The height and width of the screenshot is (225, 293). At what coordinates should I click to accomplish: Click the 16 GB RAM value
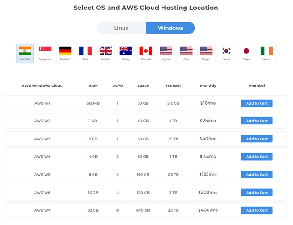pyautogui.click(x=93, y=193)
